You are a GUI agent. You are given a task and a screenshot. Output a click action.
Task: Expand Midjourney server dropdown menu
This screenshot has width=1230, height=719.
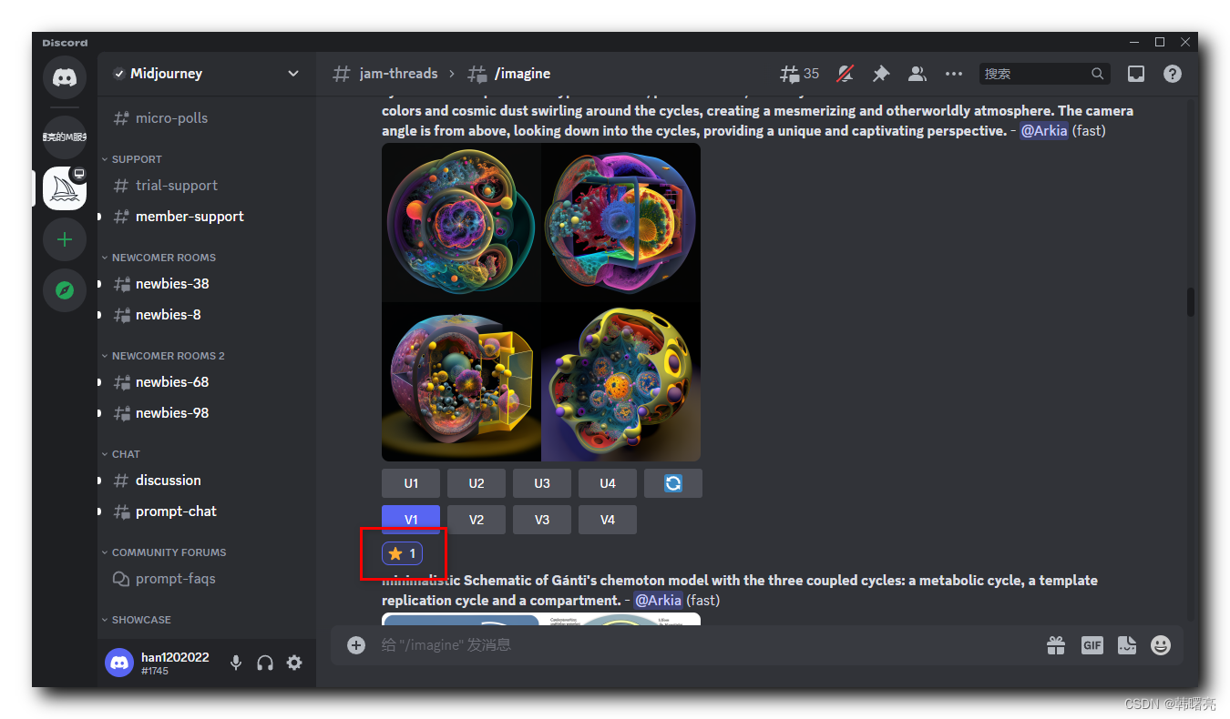pos(293,74)
